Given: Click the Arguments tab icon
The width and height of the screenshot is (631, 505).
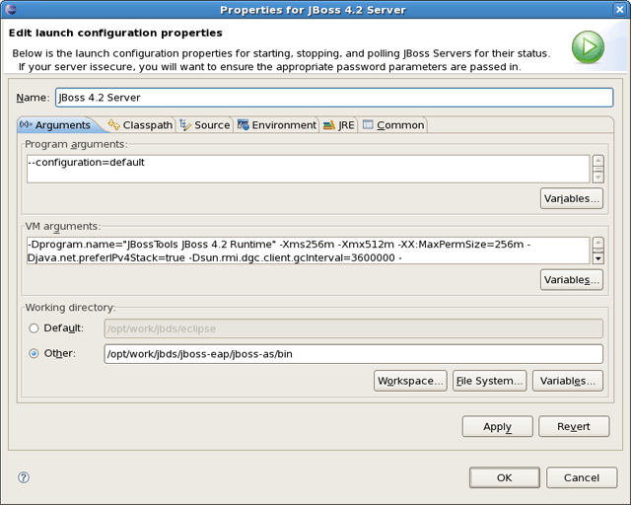Looking at the screenshot, I should pos(26,124).
